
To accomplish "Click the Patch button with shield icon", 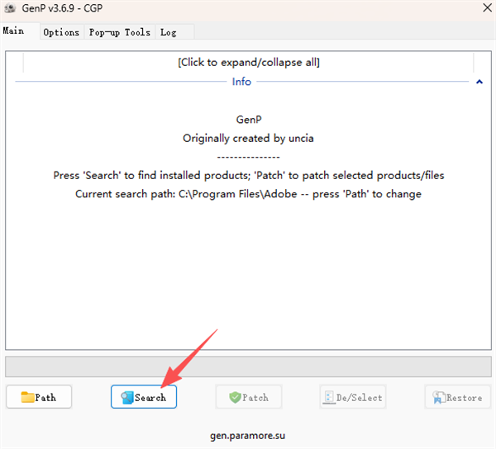I will (x=249, y=397).
